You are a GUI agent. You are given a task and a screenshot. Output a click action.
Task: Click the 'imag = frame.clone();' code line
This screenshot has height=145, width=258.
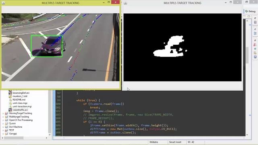(x=101, y=111)
